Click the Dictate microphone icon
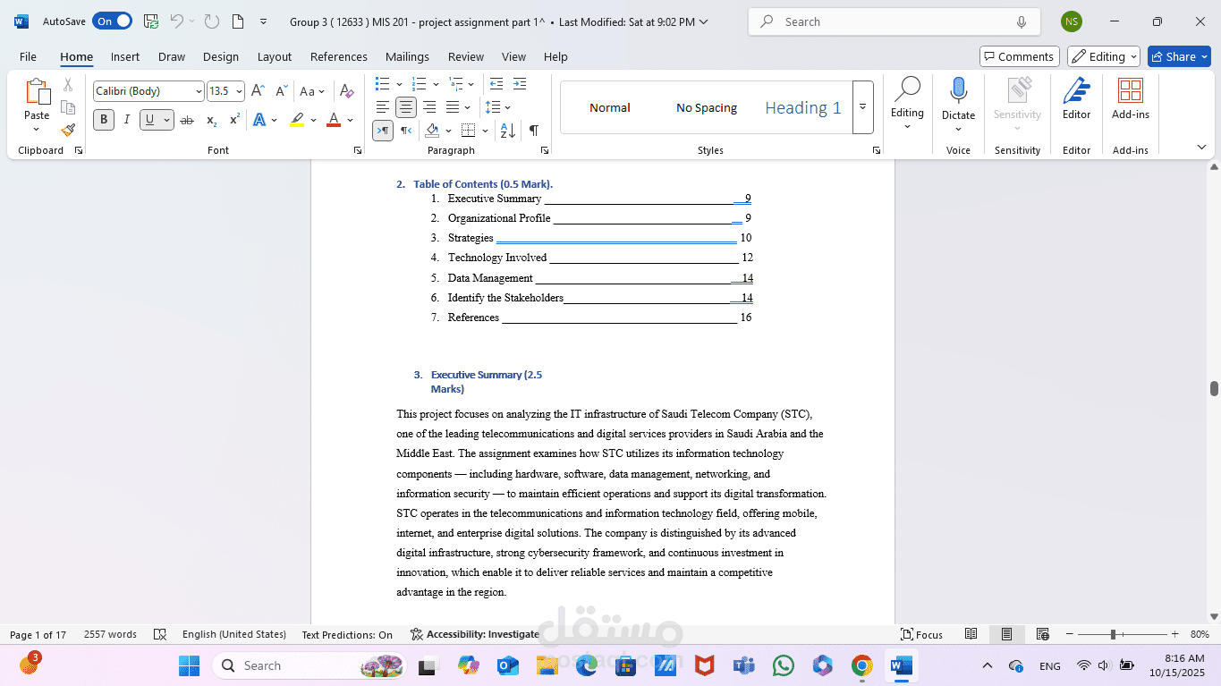 click(958, 89)
